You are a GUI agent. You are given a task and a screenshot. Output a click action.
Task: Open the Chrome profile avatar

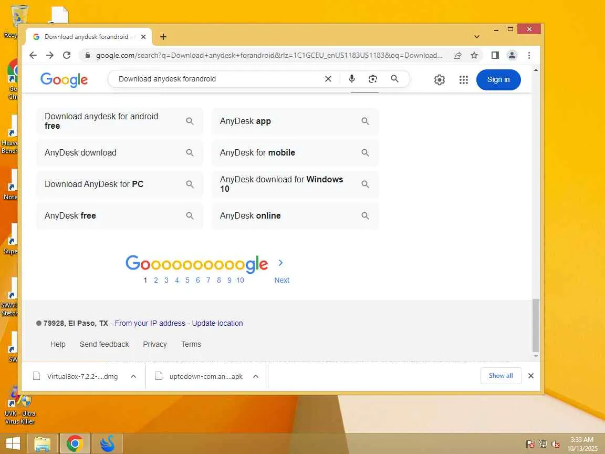(x=512, y=55)
